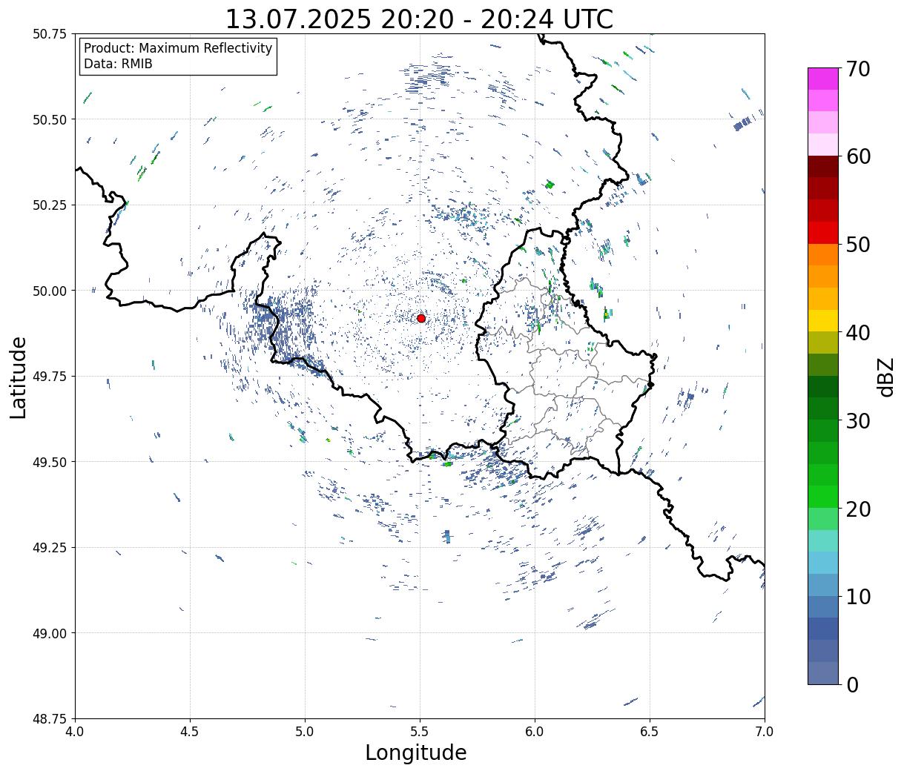Click the latitude tick label '50.50'
This screenshot has height=771, width=904.
[x=50, y=119]
